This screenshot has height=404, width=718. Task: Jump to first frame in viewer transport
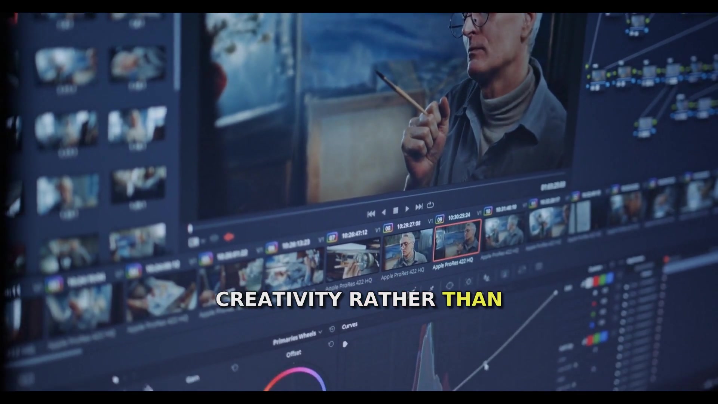(371, 214)
